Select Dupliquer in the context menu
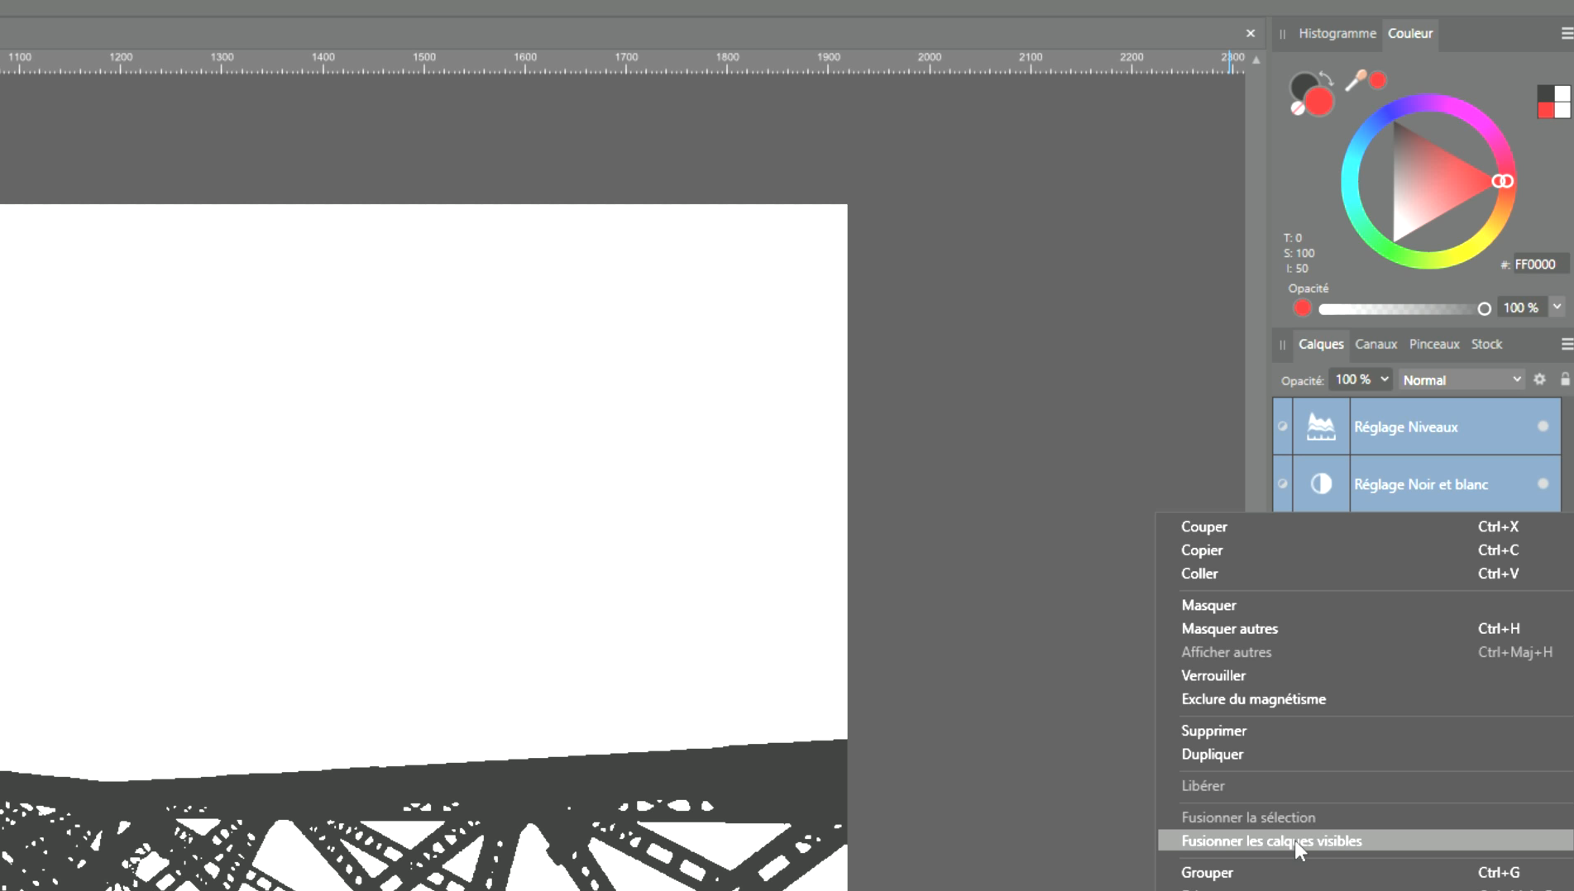The height and width of the screenshot is (891, 1574). (1212, 754)
